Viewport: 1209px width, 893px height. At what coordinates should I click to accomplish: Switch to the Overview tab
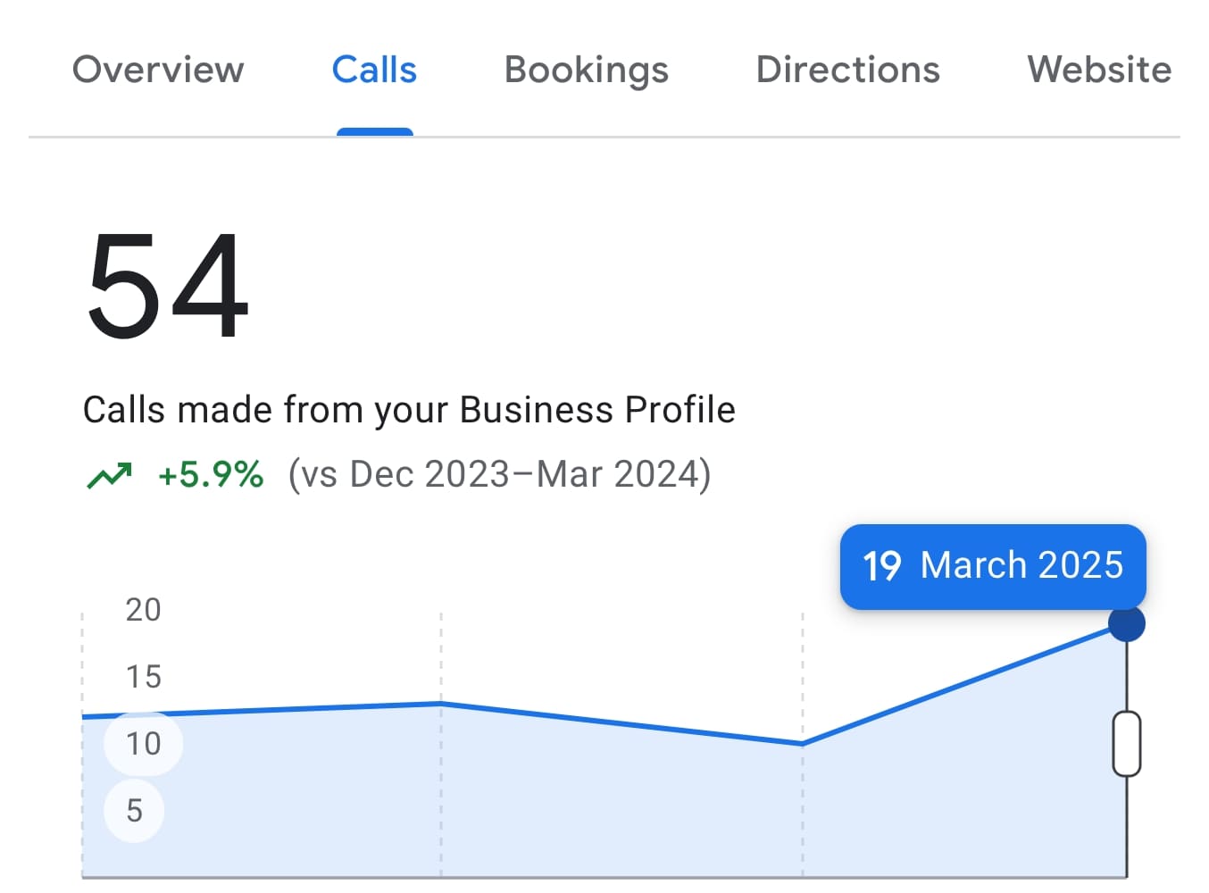[158, 71]
